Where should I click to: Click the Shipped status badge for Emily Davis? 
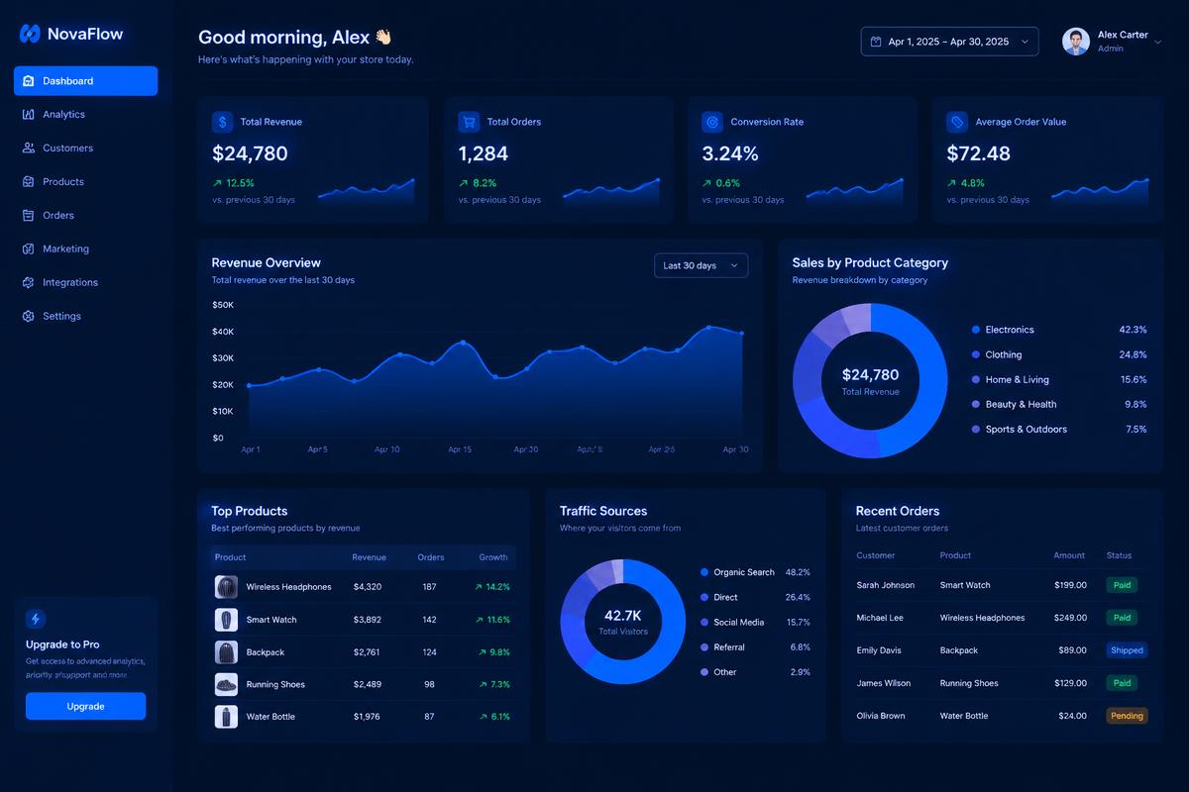(x=1127, y=650)
